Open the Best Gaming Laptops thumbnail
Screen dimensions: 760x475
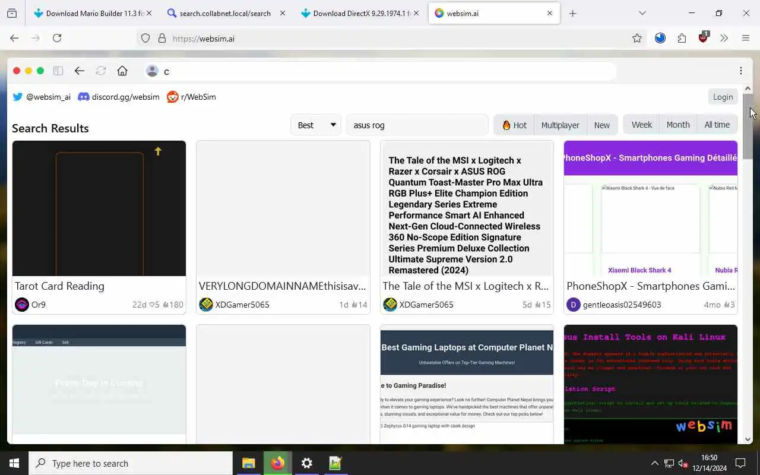tap(467, 384)
